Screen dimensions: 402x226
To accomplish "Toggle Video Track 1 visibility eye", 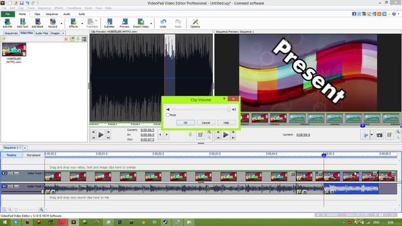I will 4,173.
